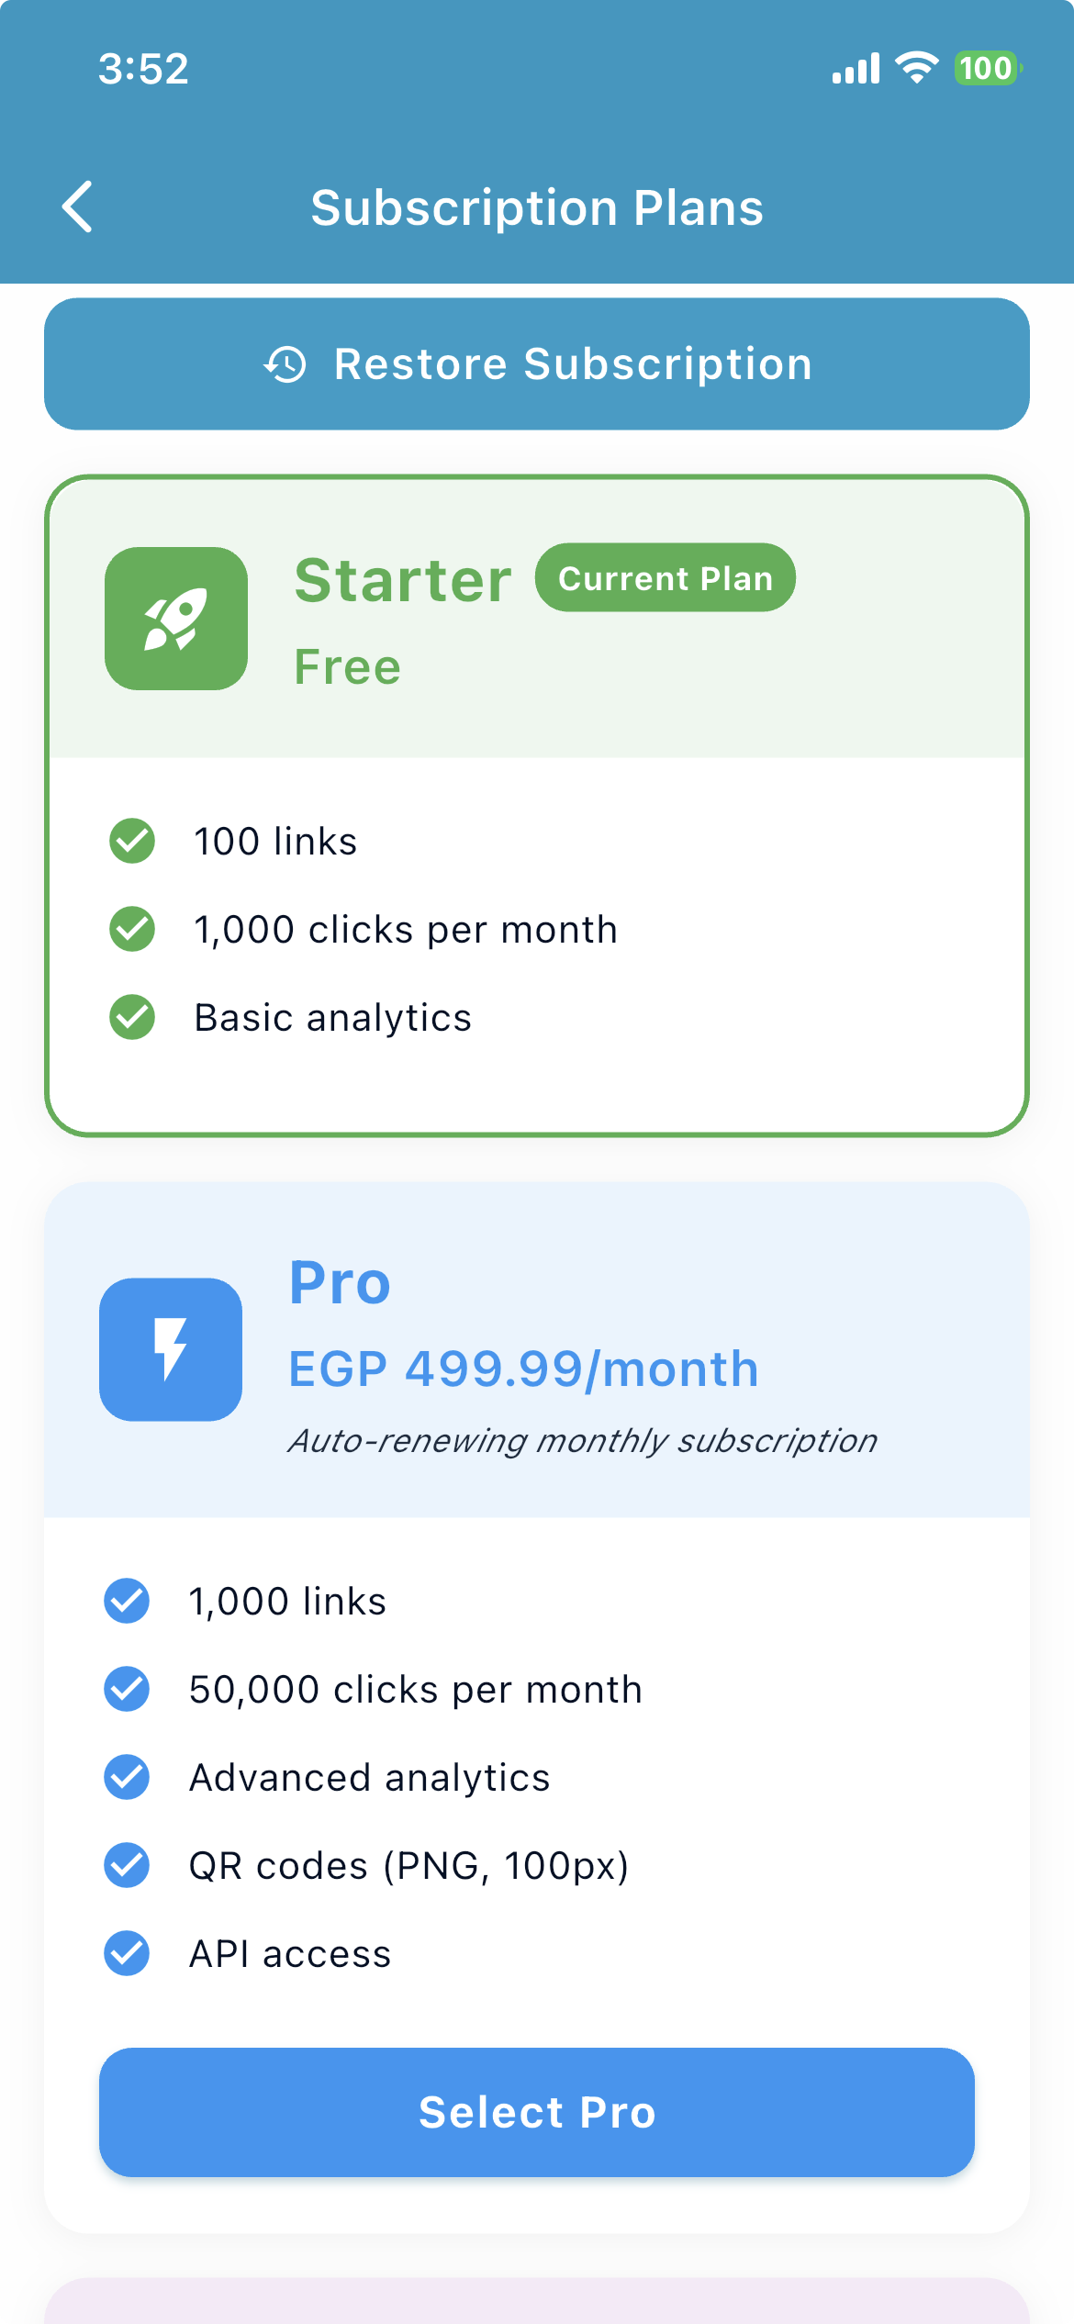Tap the checkmark beside Basic analytics

click(132, 1017)
